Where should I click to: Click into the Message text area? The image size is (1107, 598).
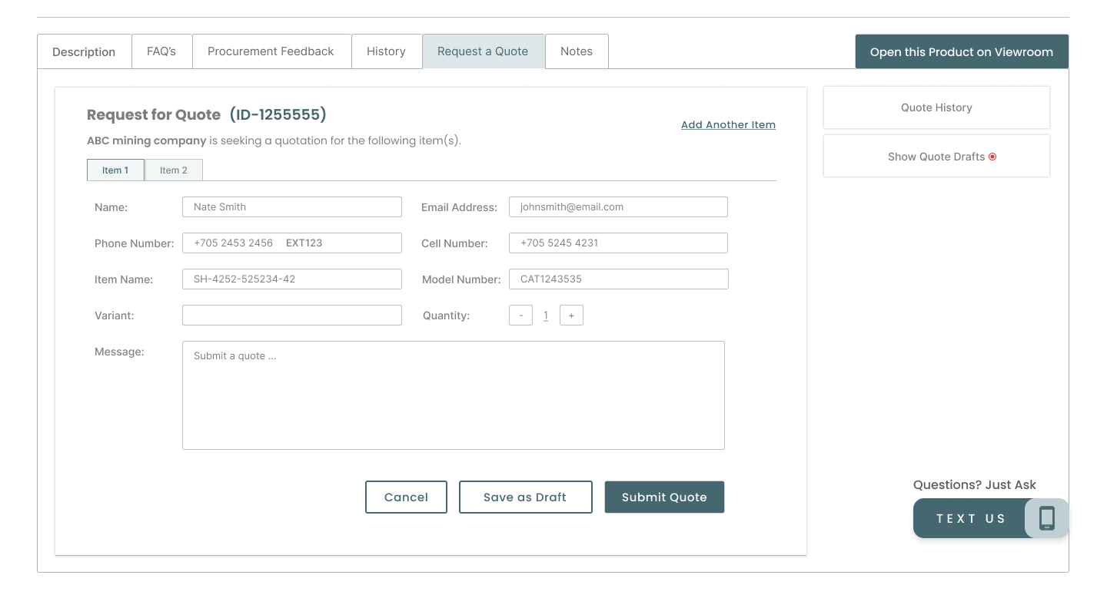pos(453,395)
